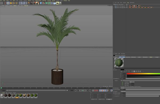The image size is (160, 104).
Task: Toggle X axis lock
Action: (x=20, y=3)
